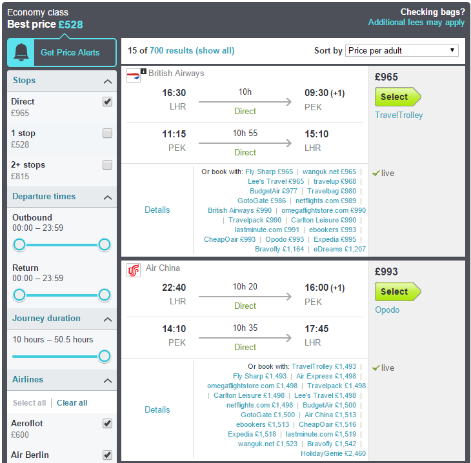Click Outbound departure slider left handle
The width and height of the screenshot is (471, 463).
[x=19, y=244]
